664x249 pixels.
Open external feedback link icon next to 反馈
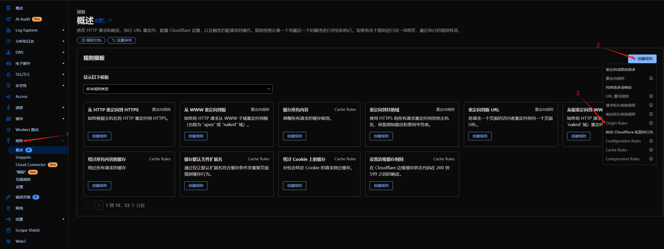tap(110, 20)
